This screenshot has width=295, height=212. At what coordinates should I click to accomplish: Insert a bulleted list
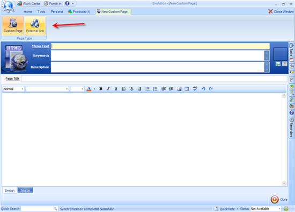(x=147, y=89)
